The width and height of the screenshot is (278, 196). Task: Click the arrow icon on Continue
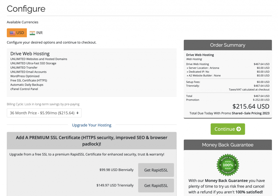click(239, 129)
